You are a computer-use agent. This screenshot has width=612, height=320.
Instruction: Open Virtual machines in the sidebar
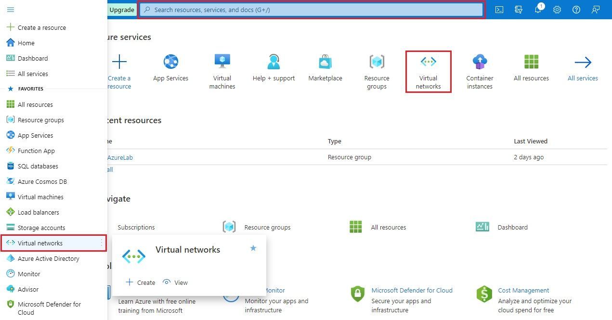pos(40,197)
